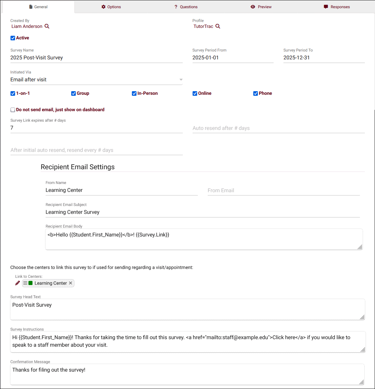
Task: Uncheck the Active checkbox
Action: (13, 38)
